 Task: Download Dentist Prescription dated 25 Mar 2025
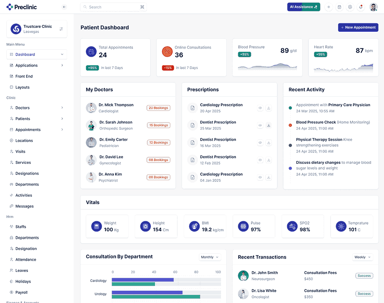point(269,125)
